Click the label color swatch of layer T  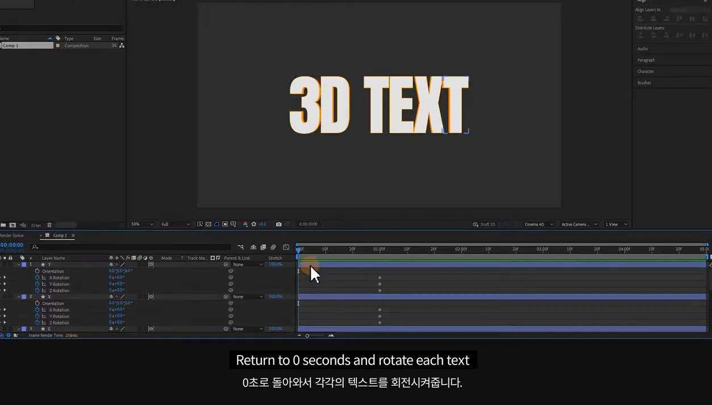coord(24,265)
